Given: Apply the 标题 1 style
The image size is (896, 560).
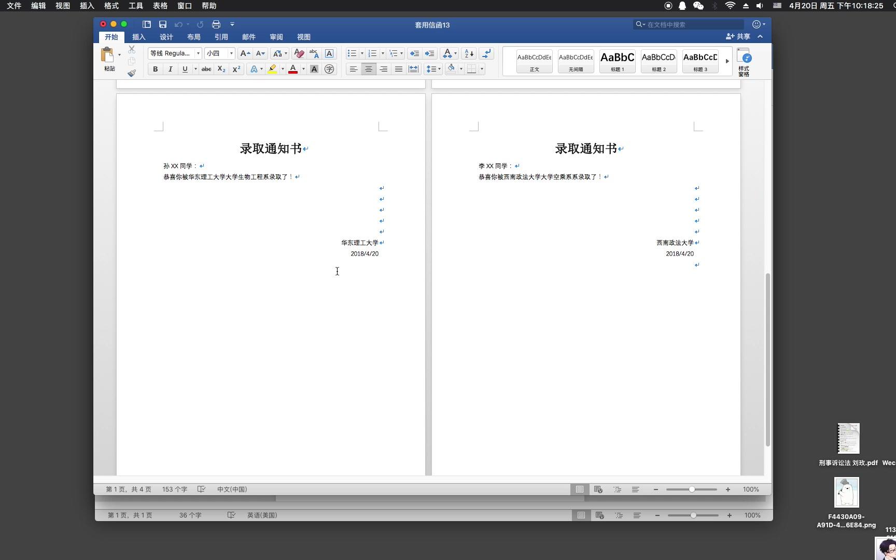Looking at the screenshot, I should pos(617,61).
